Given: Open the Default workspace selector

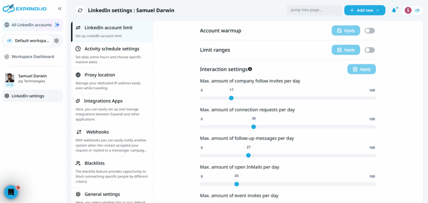Looking at the screenshot, I should (x=28, y=40).
